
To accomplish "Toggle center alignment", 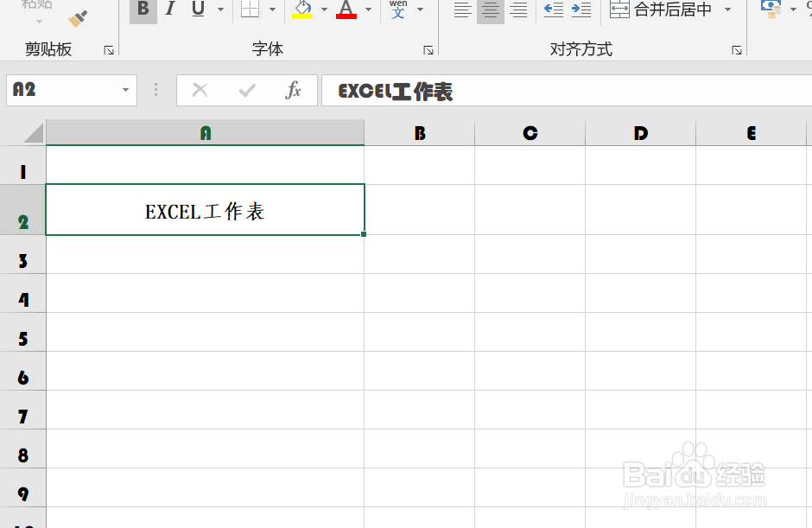I will coord(491,10).
